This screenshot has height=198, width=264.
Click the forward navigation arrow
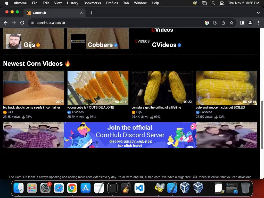tap(14, 23)
